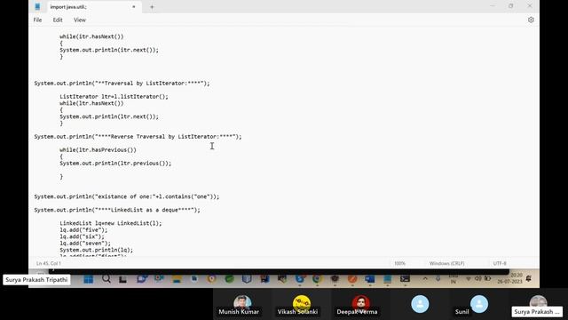The image size is (568, 320).
Task: Click the 100% zoom level indicator
Action: pos(400,263)
